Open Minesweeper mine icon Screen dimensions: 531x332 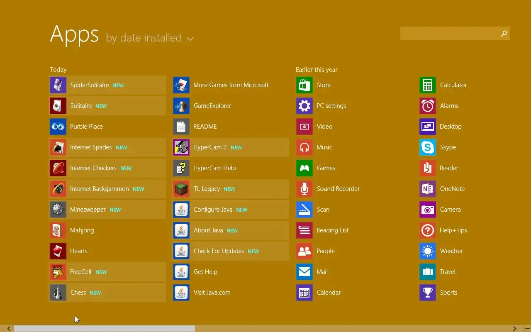(x=58, y=210)
